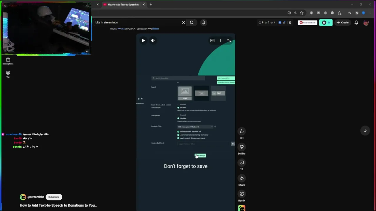
Task: Clear the YouTube search box text
Action: coord(183,23)
